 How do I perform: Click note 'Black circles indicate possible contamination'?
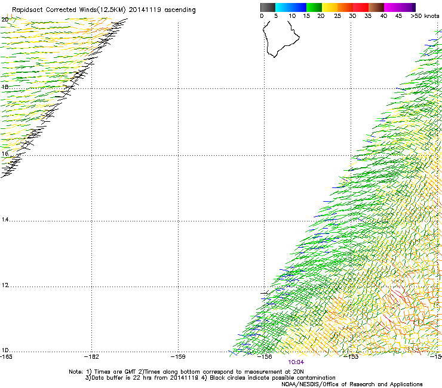[272, 378]
